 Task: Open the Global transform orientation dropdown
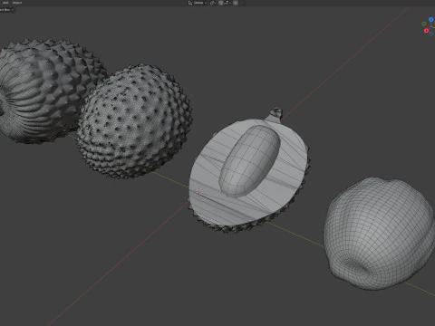click(x=198, y=3)
